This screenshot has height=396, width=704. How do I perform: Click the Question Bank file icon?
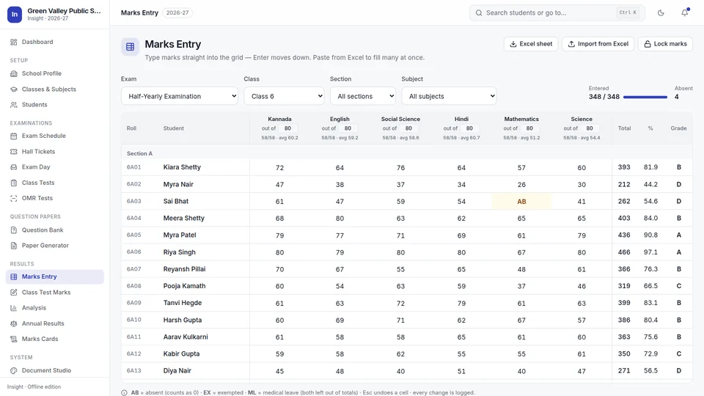tap(13, 230)
